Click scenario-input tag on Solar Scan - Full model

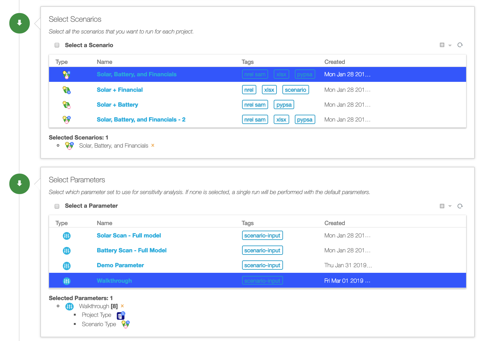coord(262,236)
